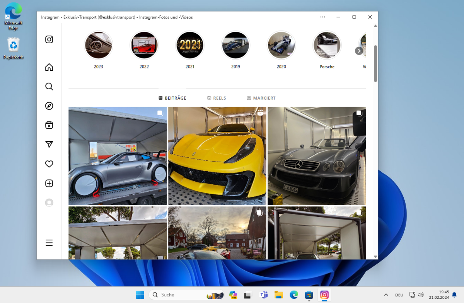Go to the Home feed icon

49,67
